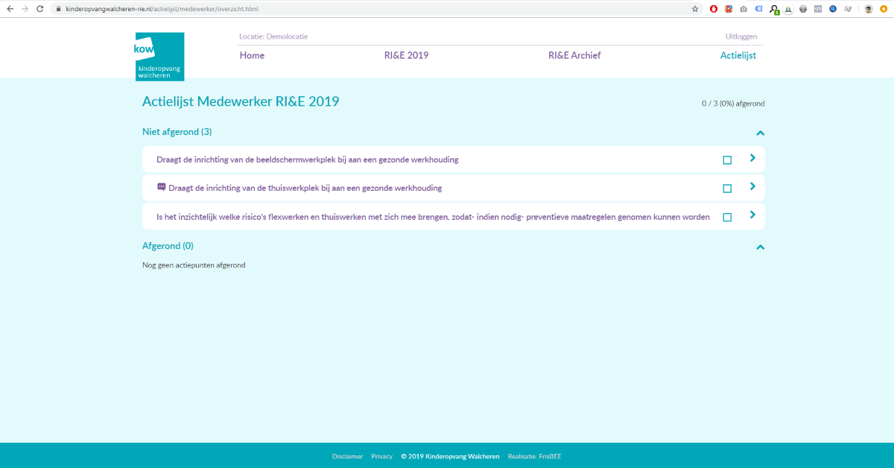Screen dimensions: 894x468
Task: Collapse the Niet afgerond section
Action: tap(760, 133)
